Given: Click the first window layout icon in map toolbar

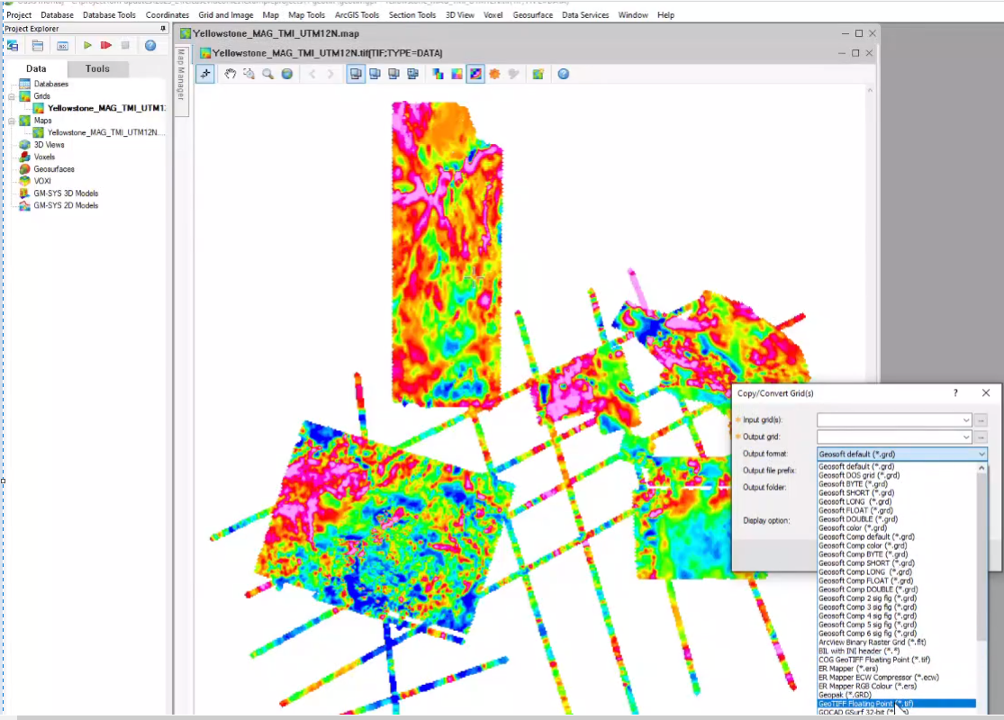Looking at the screenshot, I should (356, 74).
